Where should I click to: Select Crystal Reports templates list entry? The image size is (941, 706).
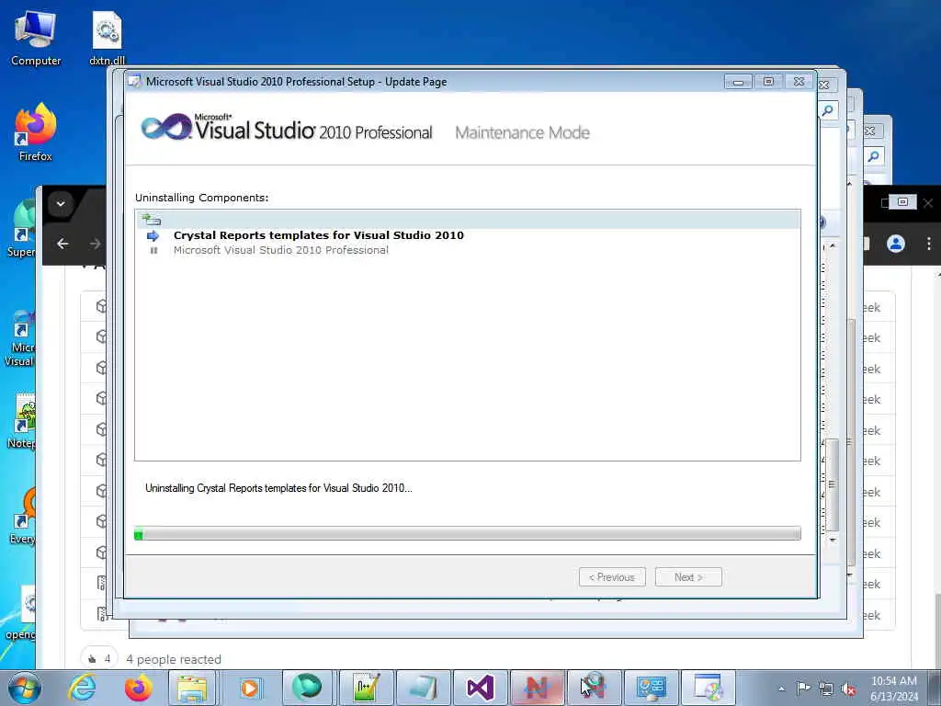click(318, 235)
